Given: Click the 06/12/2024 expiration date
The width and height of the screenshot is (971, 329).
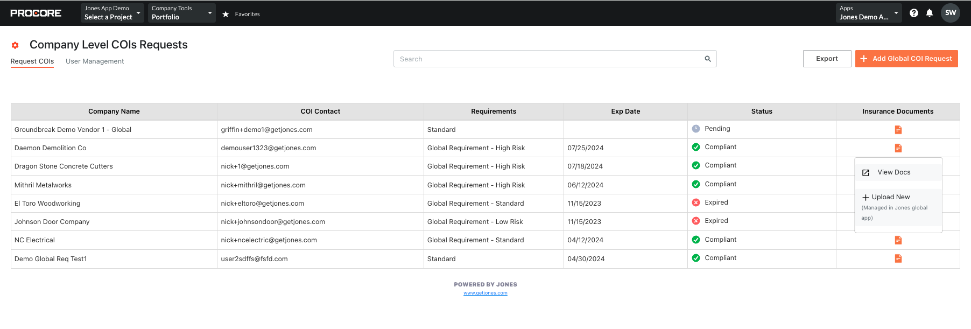Looking at the screenshot, I should pyautogui.click(x=586, y=185).
